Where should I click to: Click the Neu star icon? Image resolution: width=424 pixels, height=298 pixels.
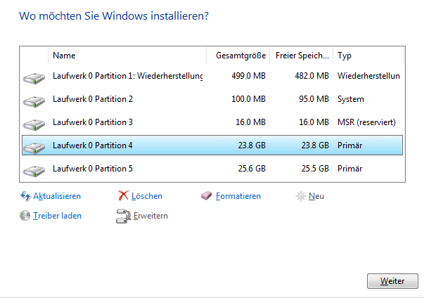pos(301,196)
